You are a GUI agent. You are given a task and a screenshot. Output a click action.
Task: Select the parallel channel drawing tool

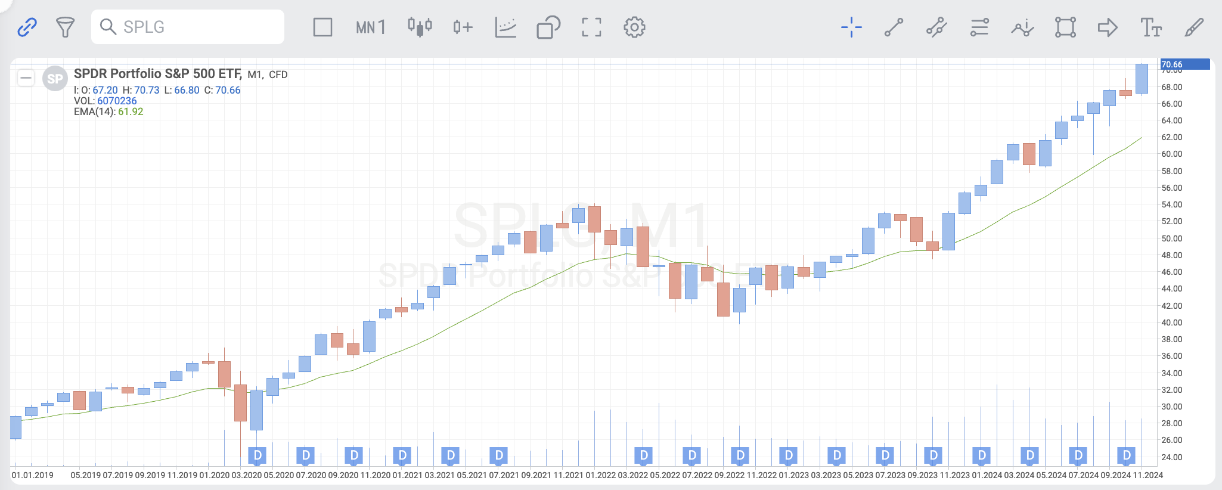click(x=936, y=27)
